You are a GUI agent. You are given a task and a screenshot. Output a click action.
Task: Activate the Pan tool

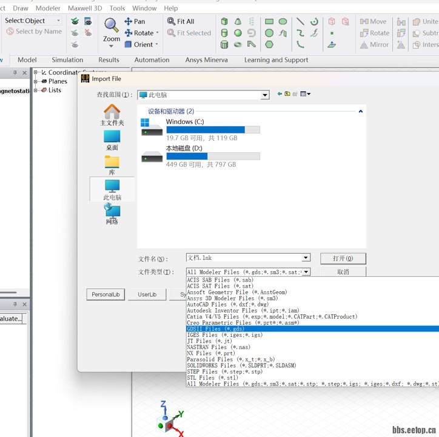pos(135,21)
